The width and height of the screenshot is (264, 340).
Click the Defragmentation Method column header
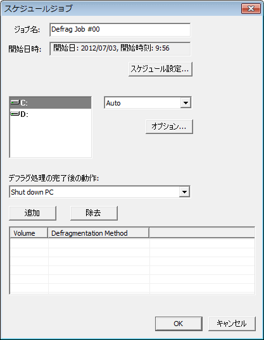point(98,233)
